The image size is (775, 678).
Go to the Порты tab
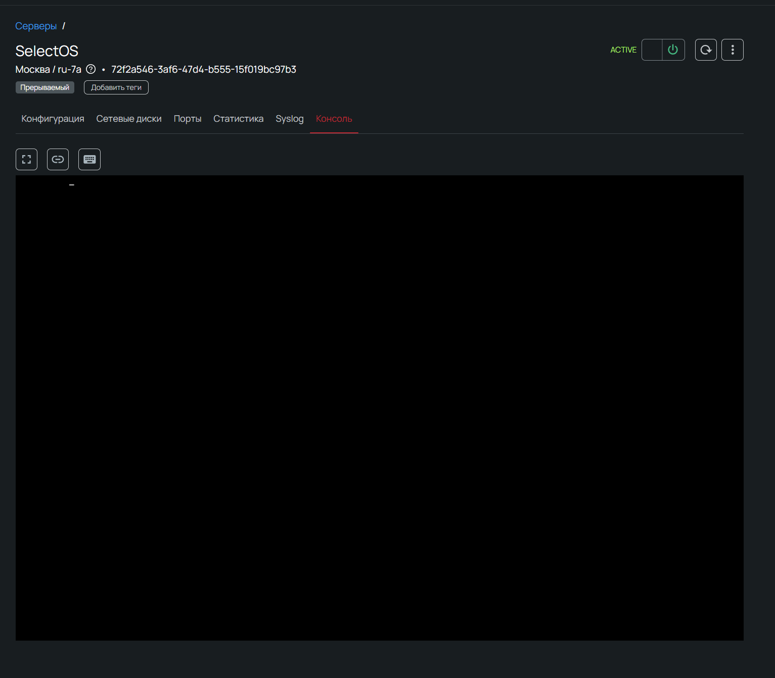[188, 119]
